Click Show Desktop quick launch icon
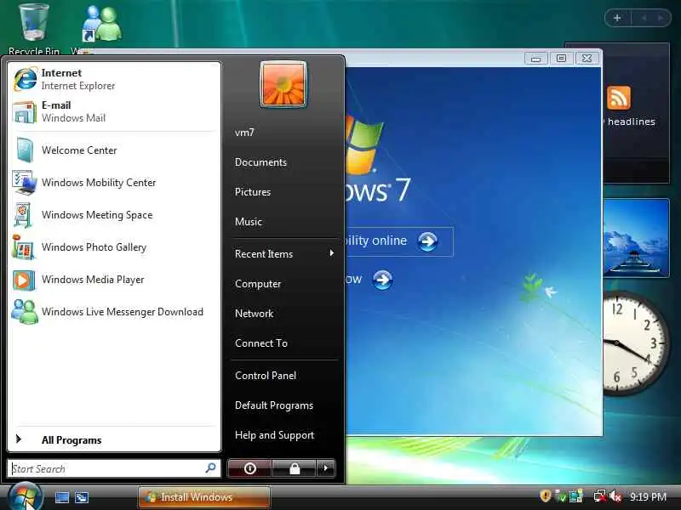681x510 pixels. (61, 497)
